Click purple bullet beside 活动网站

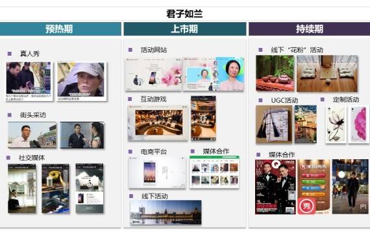(x=130, y=50)
